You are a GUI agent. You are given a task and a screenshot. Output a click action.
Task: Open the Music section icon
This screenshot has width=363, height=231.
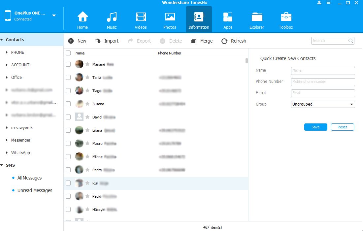pos(112,17)
